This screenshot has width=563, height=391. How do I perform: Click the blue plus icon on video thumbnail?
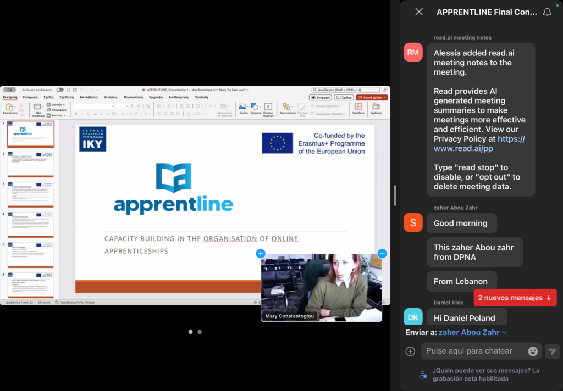click(x=261, y=254)
